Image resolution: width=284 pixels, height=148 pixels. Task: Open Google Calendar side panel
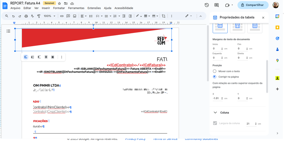(x=277, y=16)
